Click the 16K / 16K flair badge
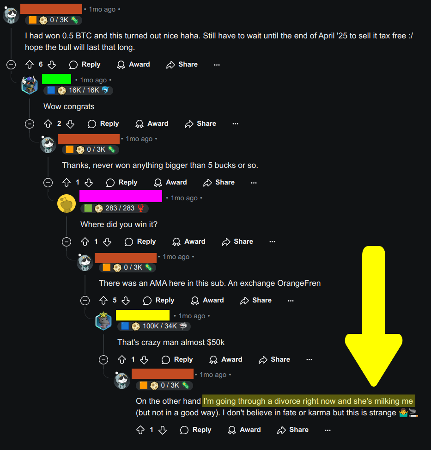Viewport: 431px width, 450px height. (78, 90)
